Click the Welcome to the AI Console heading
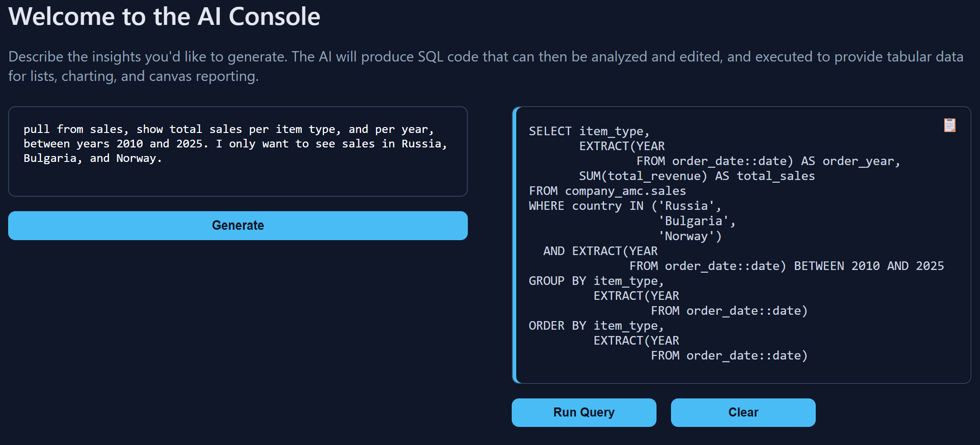This screenshot has width=980, height=445. point(164,17)
